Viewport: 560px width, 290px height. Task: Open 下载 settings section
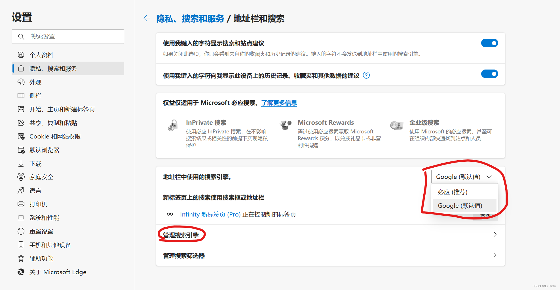click(68, 163)
